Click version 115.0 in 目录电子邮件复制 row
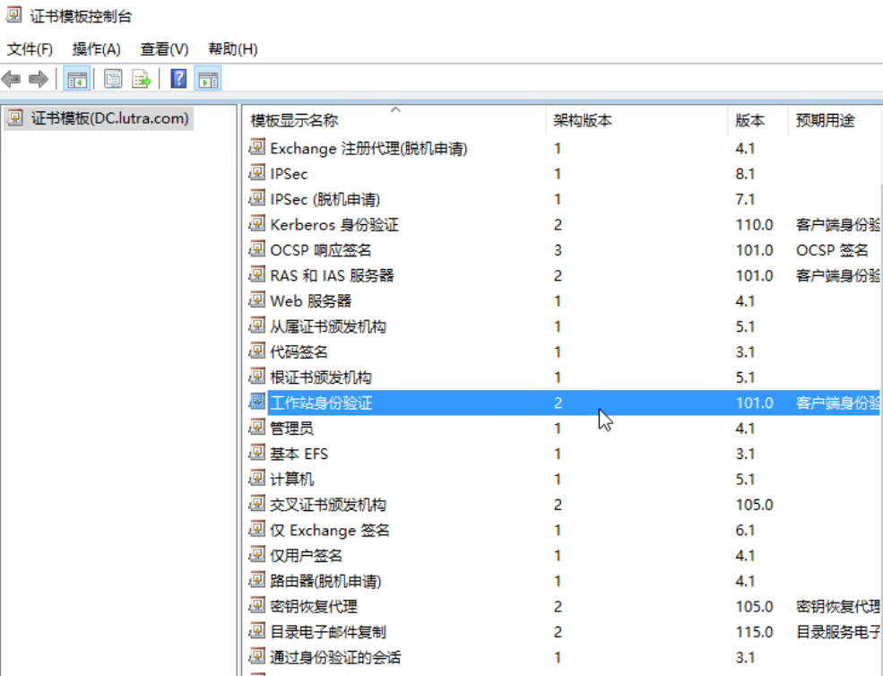Image resolution: width=883 pixels, height=676 pixels. click(x=754, y=632)
